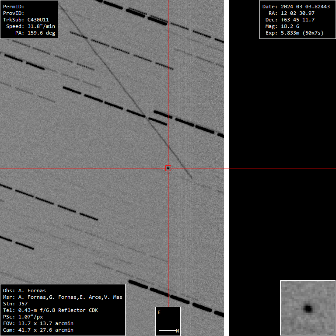Image resolution: width=336 pixels, height=336 pixels.
Task: Click the TrkSub C430U11 label
Action: 29,20
